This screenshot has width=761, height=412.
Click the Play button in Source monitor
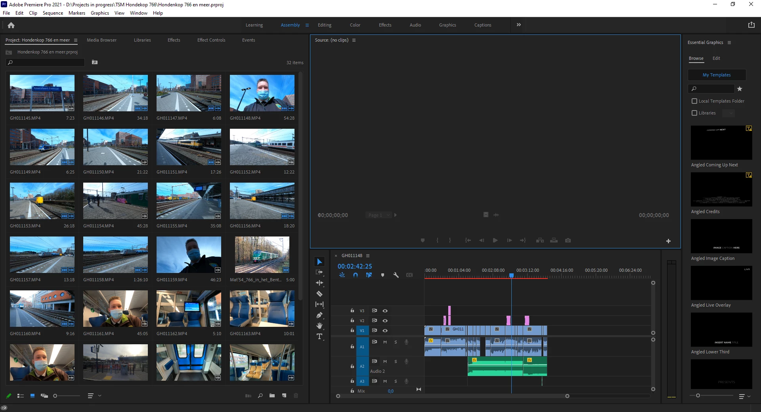pos(495,240)
